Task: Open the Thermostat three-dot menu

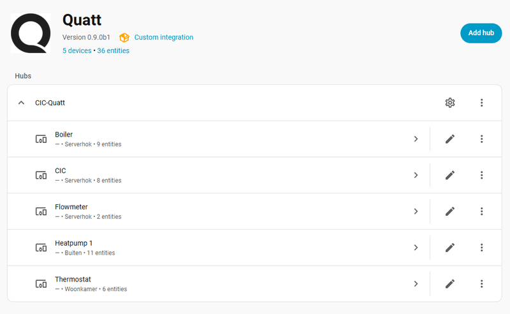Action: click(x=482, y=283)
